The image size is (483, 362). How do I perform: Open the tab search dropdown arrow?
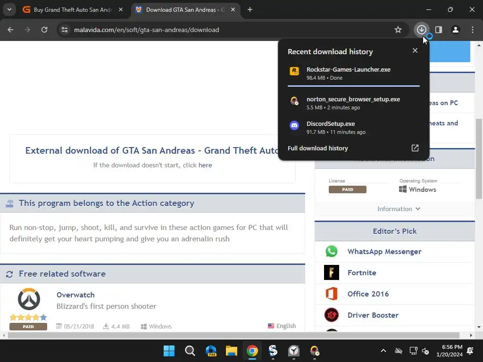pyautogui.click(x=9, y=9)
